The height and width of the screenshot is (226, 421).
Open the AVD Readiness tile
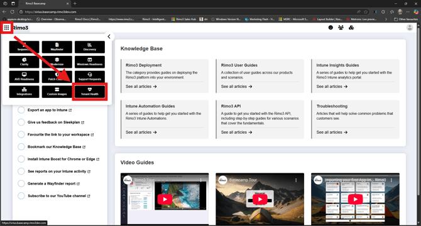[24, 77]
